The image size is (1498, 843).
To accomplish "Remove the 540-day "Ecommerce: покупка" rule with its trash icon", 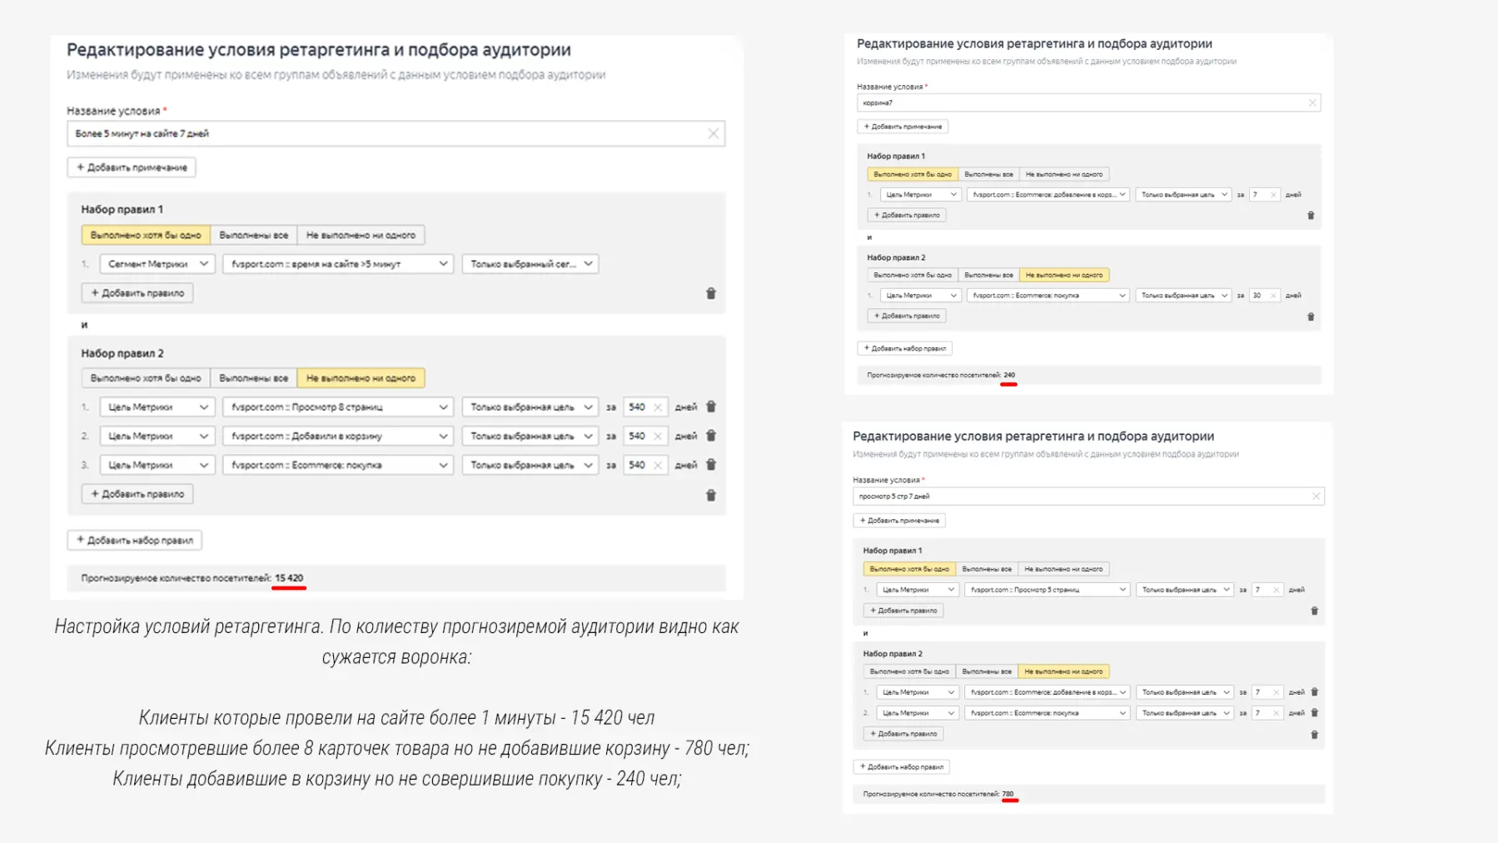I will click(x=711, y=465).
